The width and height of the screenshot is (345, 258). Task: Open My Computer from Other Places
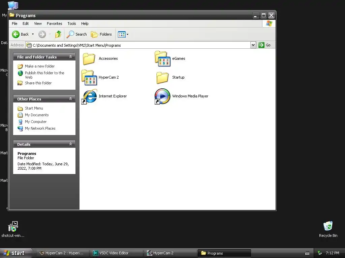(36, 122)
